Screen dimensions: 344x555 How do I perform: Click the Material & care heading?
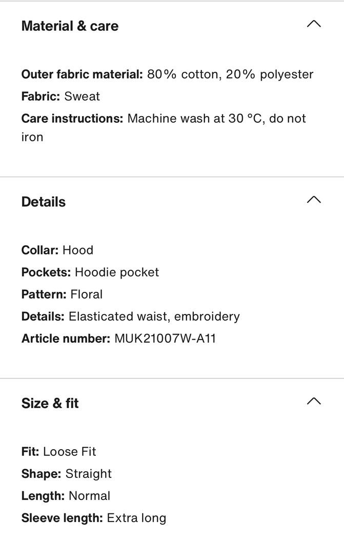(x=70, y=26)
